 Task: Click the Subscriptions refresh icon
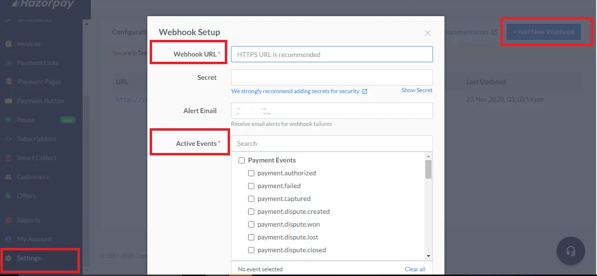[x=8, y=139]
